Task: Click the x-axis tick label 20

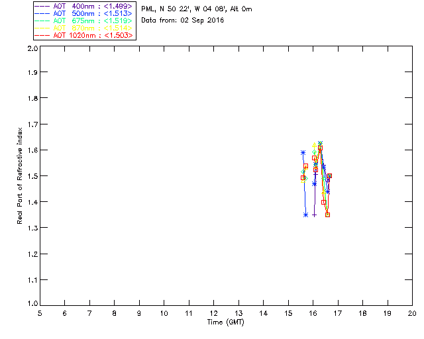Action: (x=412, y=313)
